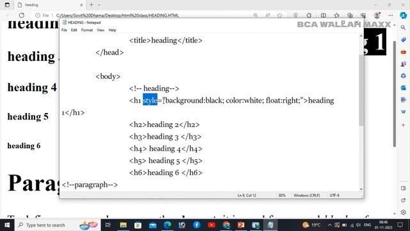The image size is (410, 231).
Task: Open the Edge profile avatar
Action: click(377, 15)
